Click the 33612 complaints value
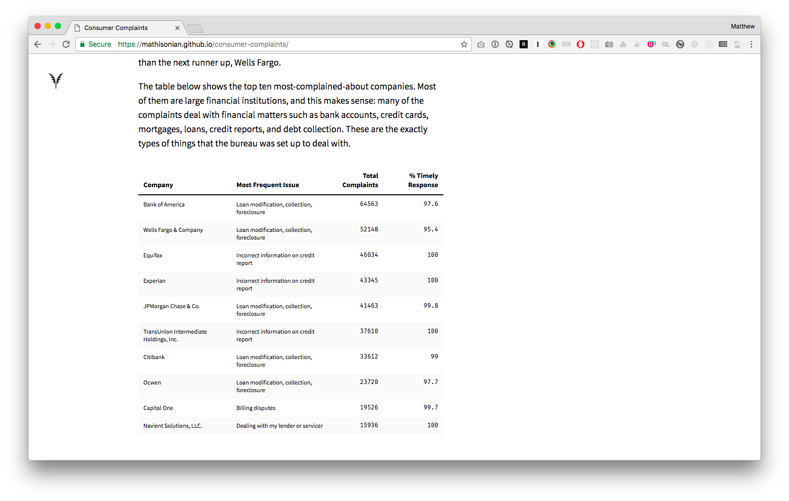789x501 pixels. tap(369, 357)
